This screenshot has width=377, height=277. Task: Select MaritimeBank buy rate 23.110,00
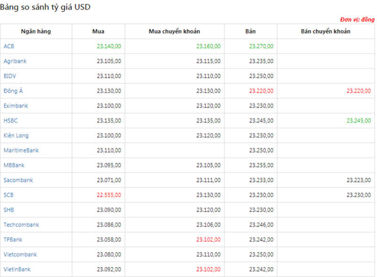pos(109,151)
